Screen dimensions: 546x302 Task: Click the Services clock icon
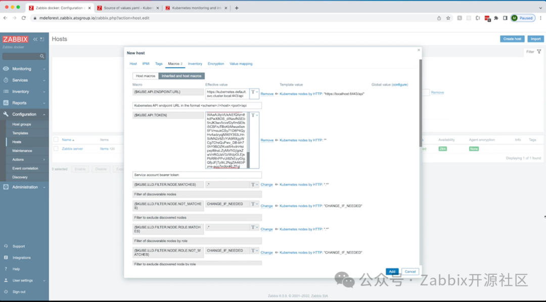6,80
